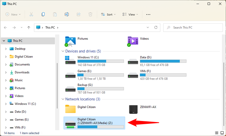Open address bar history dropdown chevron
The width and height of the screenshot is (226, 136).
148,27
